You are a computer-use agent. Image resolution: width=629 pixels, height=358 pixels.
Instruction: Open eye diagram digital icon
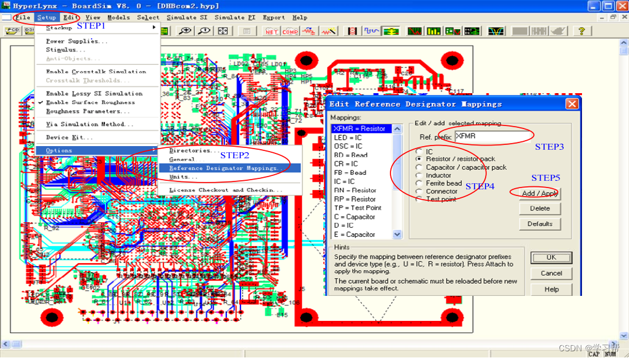click(472, 31)
